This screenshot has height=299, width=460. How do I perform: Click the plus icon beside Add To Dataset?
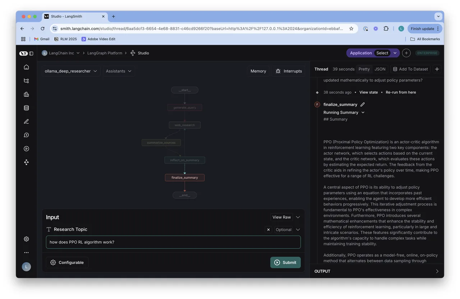[x=437, y=69]
